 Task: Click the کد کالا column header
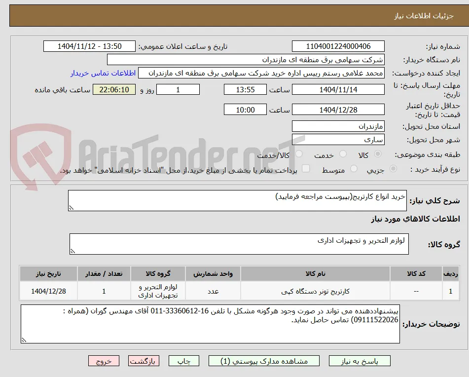pyautogui.click(x=416, y=273)
